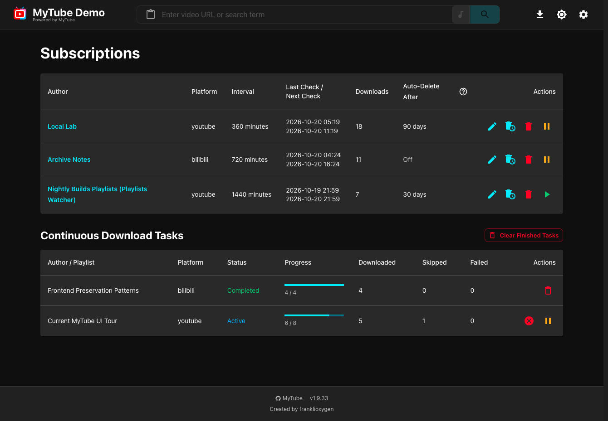The width and height of the screenshot is (608, 421).
Task: Click the MyTube Demo logo icon
Action: [20, 14]
